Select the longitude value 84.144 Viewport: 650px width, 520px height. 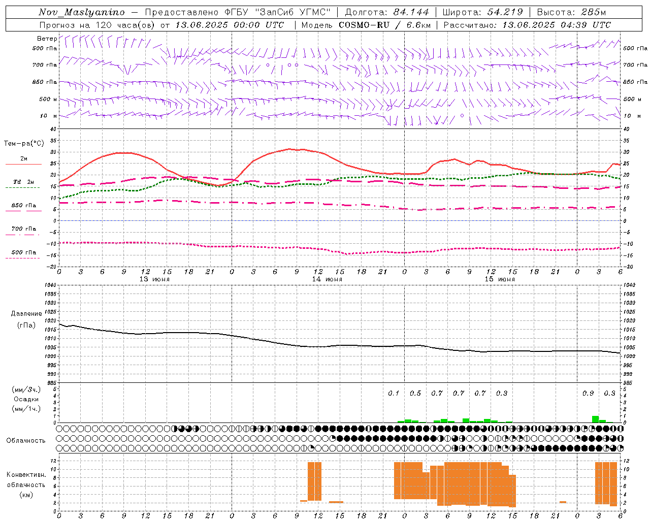(411, 12)
